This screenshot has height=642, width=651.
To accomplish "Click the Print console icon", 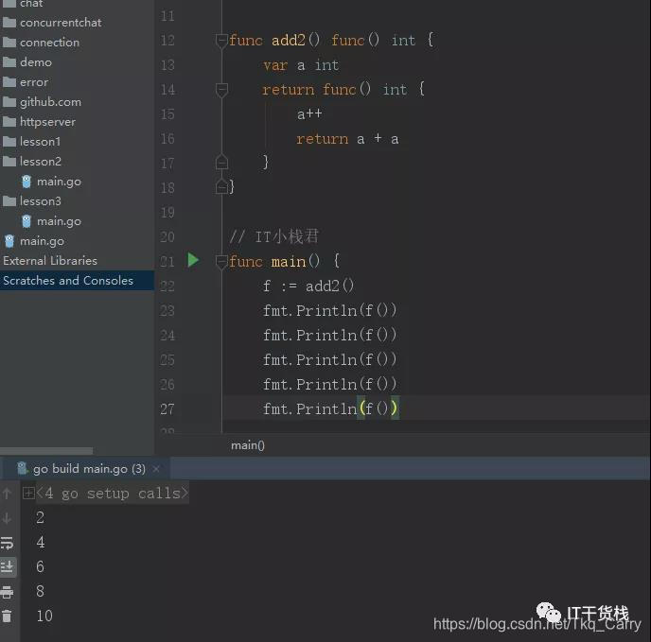I will click(7, 592).
